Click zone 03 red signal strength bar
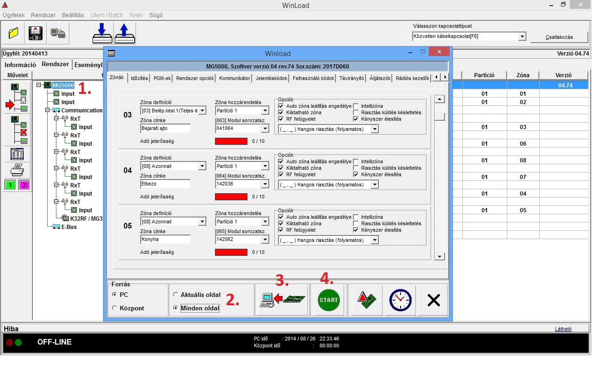This screenshot has width=592, height=370. 231,141
